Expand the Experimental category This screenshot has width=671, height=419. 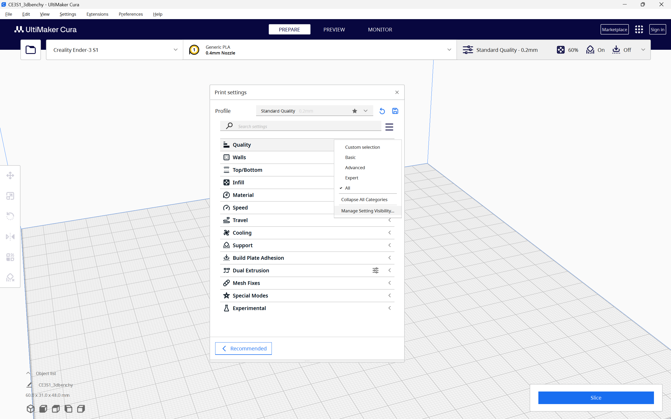307,308
